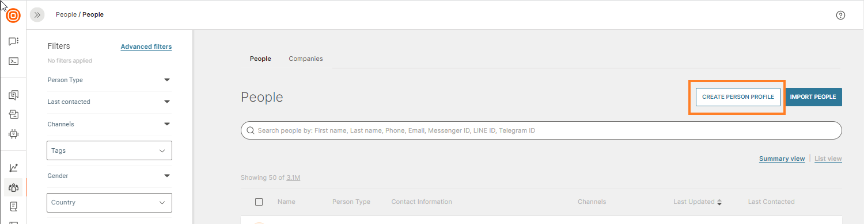Open Advanced filters link
Screen dimensions: 864x224
click(x=146, y=47)
